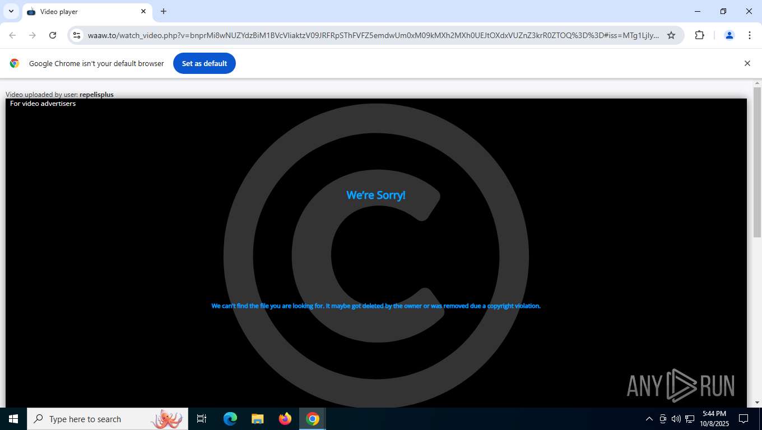Click the Chrome logo in info bar

pos(15,63)
